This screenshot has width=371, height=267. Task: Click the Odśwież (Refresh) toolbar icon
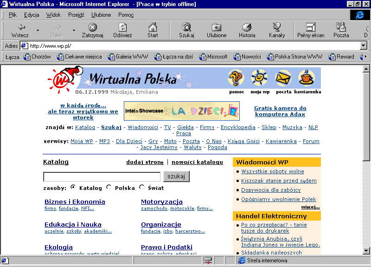click(122, 28)
